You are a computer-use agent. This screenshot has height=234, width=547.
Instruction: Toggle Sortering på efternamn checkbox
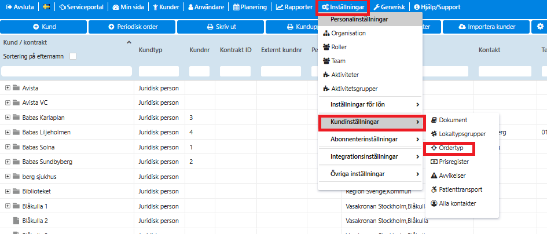(73, 56)
